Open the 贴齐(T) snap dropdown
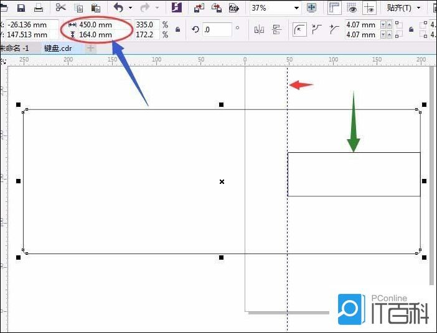Image resolution: width=437 pixels, height=333 pixels. (404, 8)
